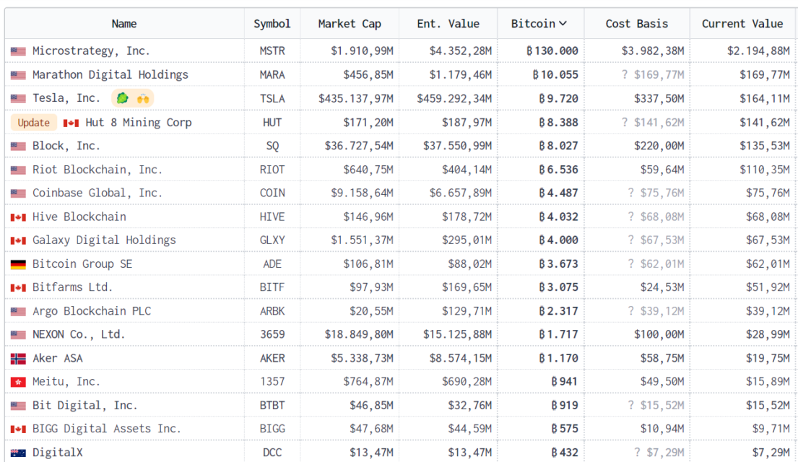This screenshot has height=462, width=798.
Task: Open the Bit Digital, Inc. link
Action: tap(85, 406)
